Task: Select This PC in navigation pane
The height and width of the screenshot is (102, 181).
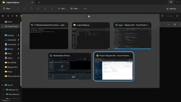Action: [9, 85]
